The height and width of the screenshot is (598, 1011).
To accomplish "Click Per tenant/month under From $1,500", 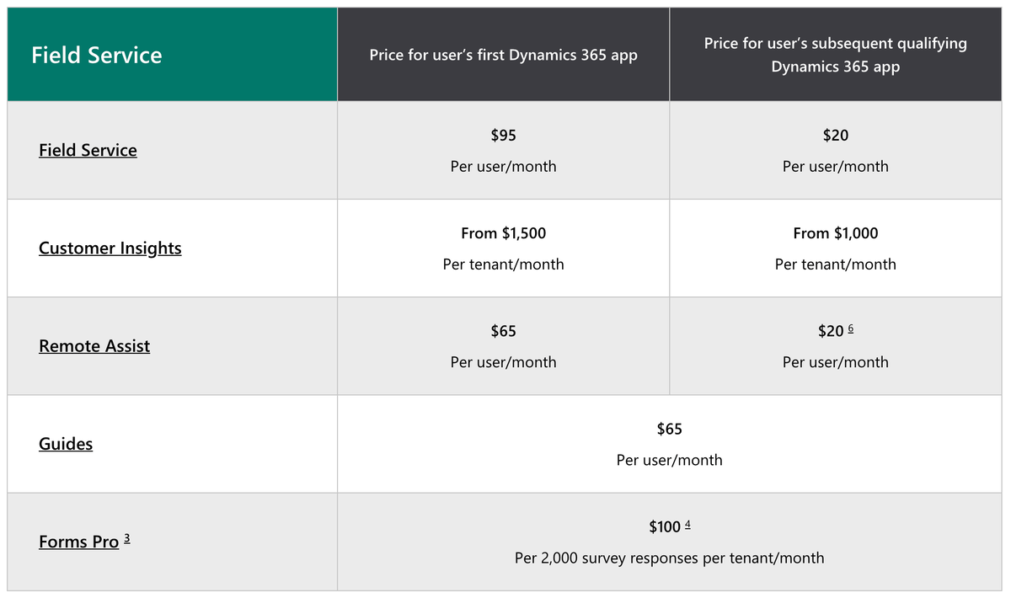I will coord(503,264).
